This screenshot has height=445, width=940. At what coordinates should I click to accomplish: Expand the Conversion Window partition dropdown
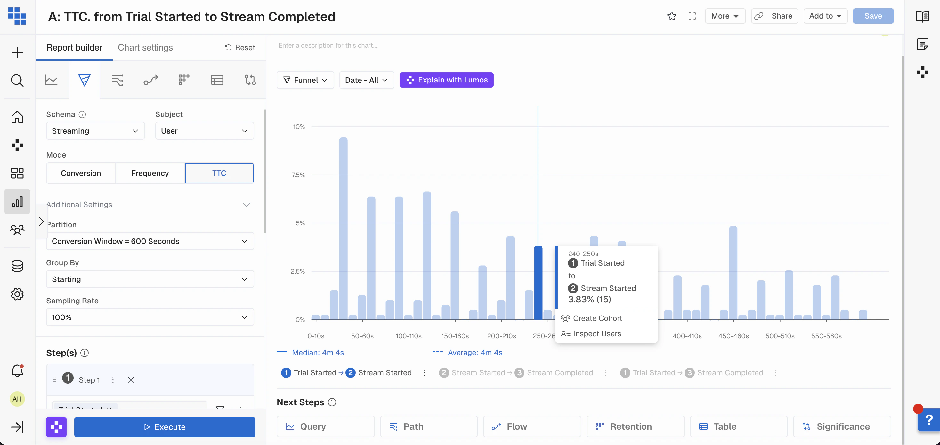pos(150,241)
